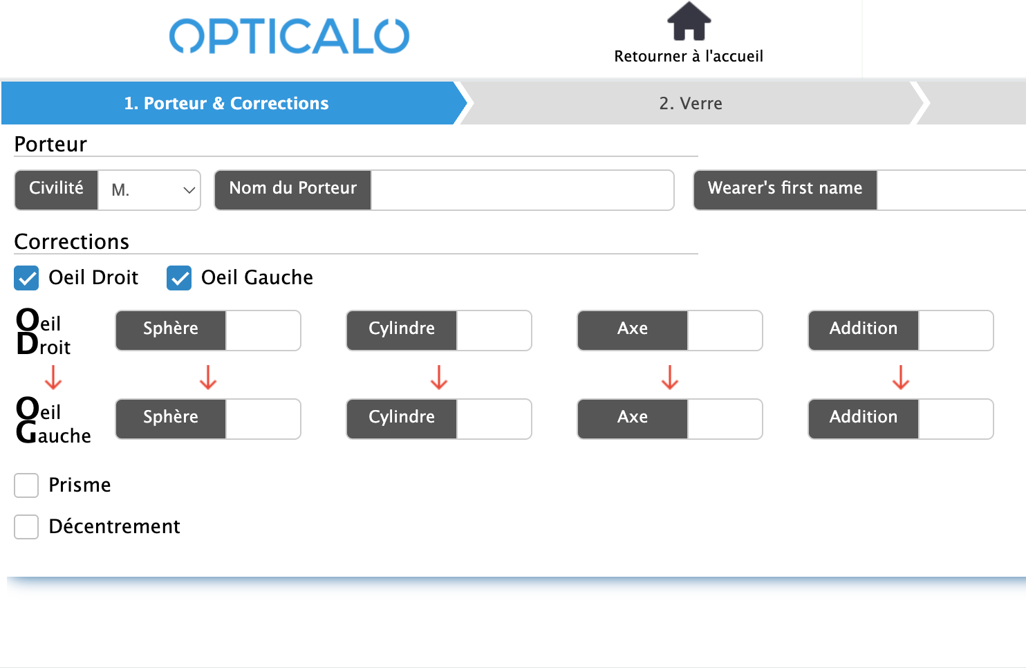Enable the Décentrement checkbox

26,527
